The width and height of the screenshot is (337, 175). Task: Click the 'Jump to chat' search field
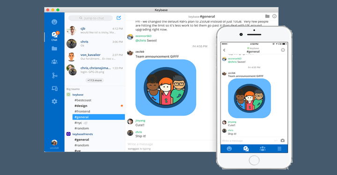point(91,18)
